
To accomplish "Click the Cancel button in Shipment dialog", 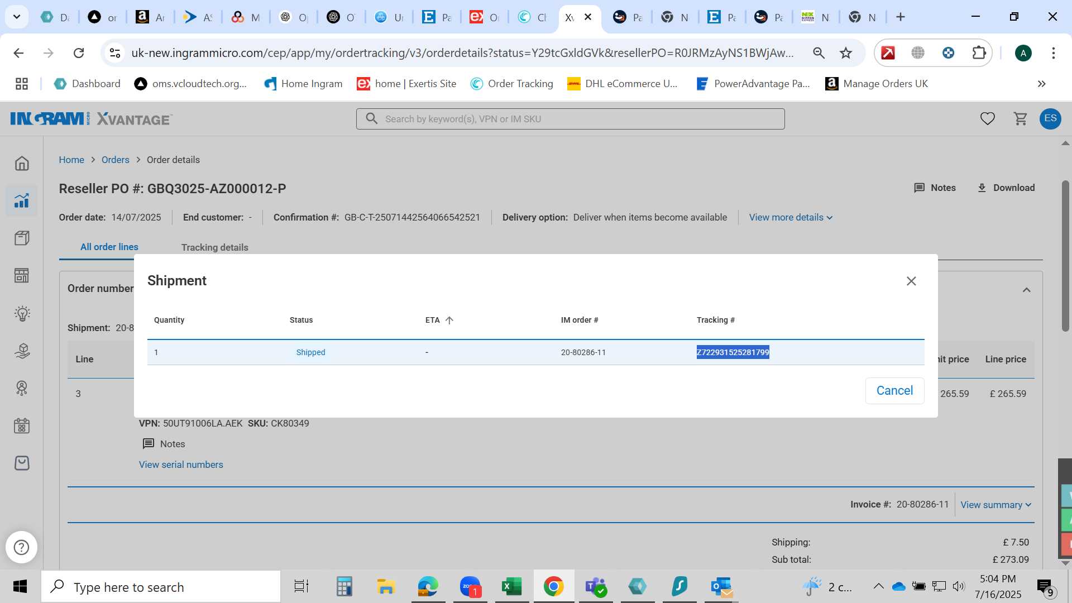I will coord(894,391).
